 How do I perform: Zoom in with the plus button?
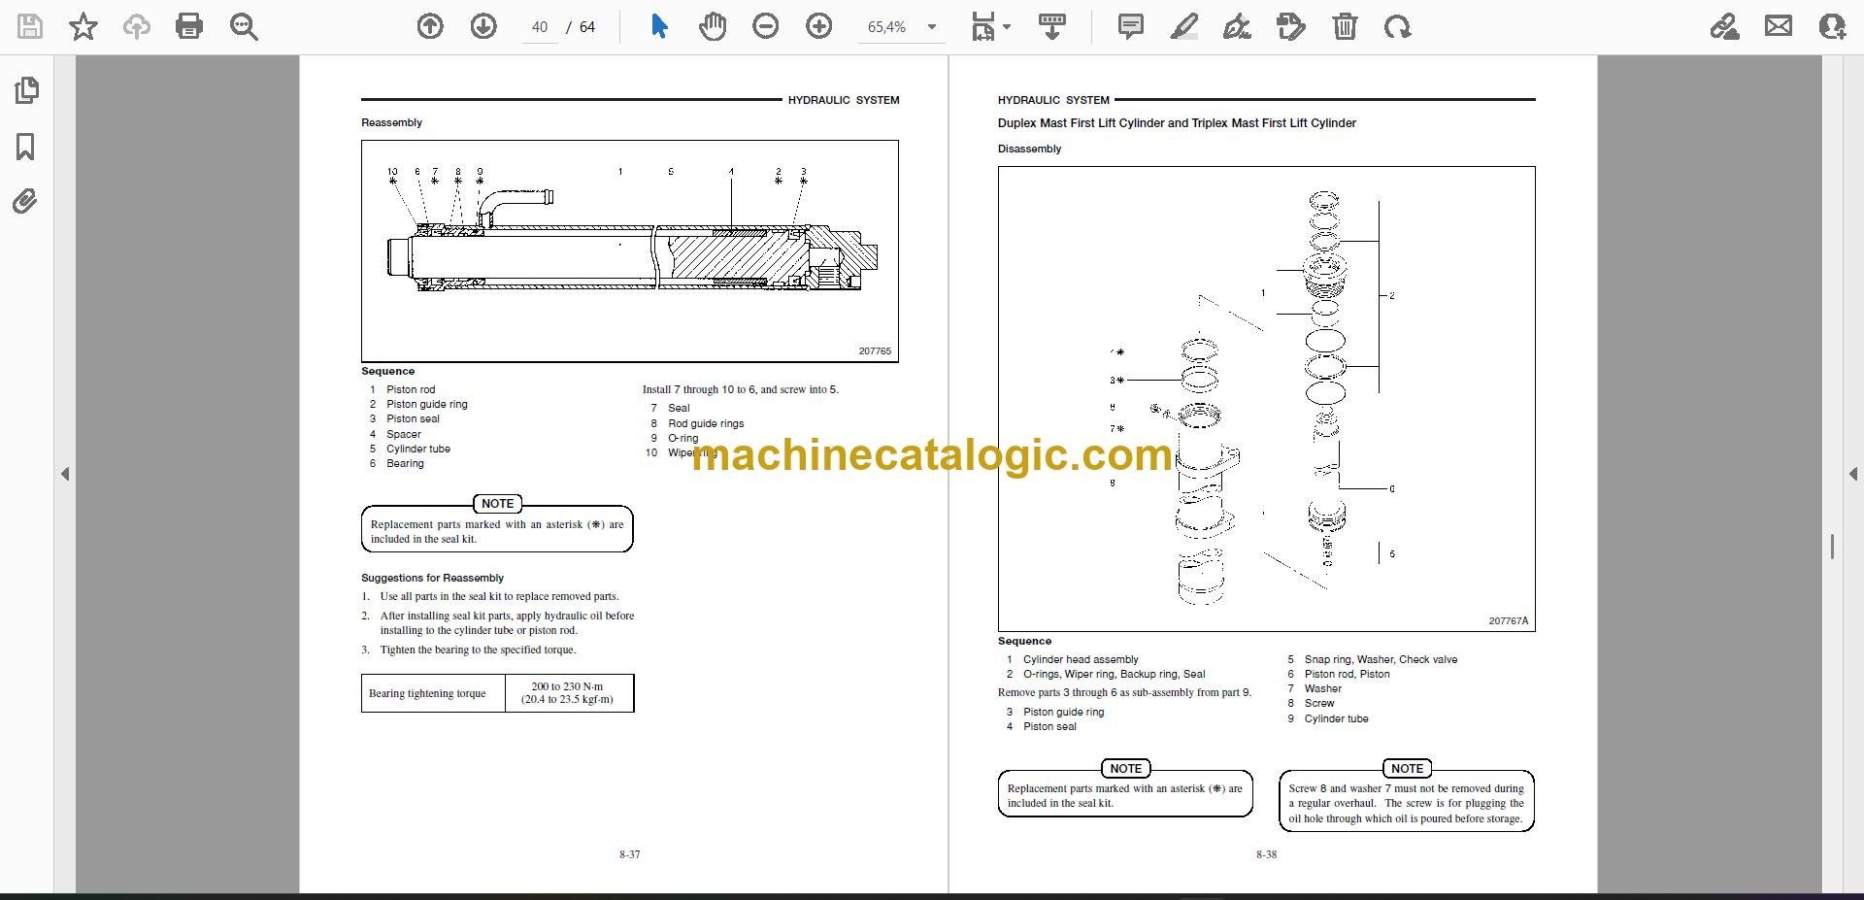(x=819, y=26)
